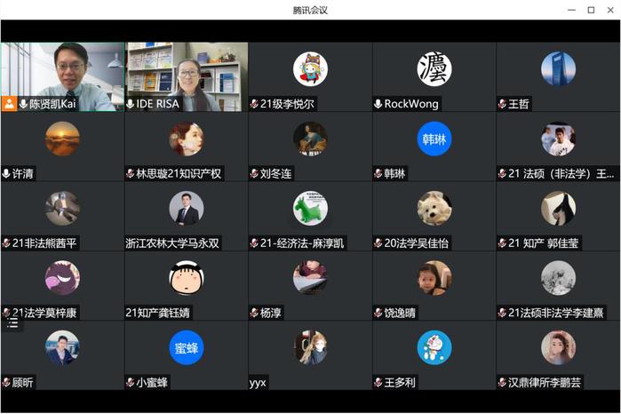Open the list icon at left edge

click(12, 324)
